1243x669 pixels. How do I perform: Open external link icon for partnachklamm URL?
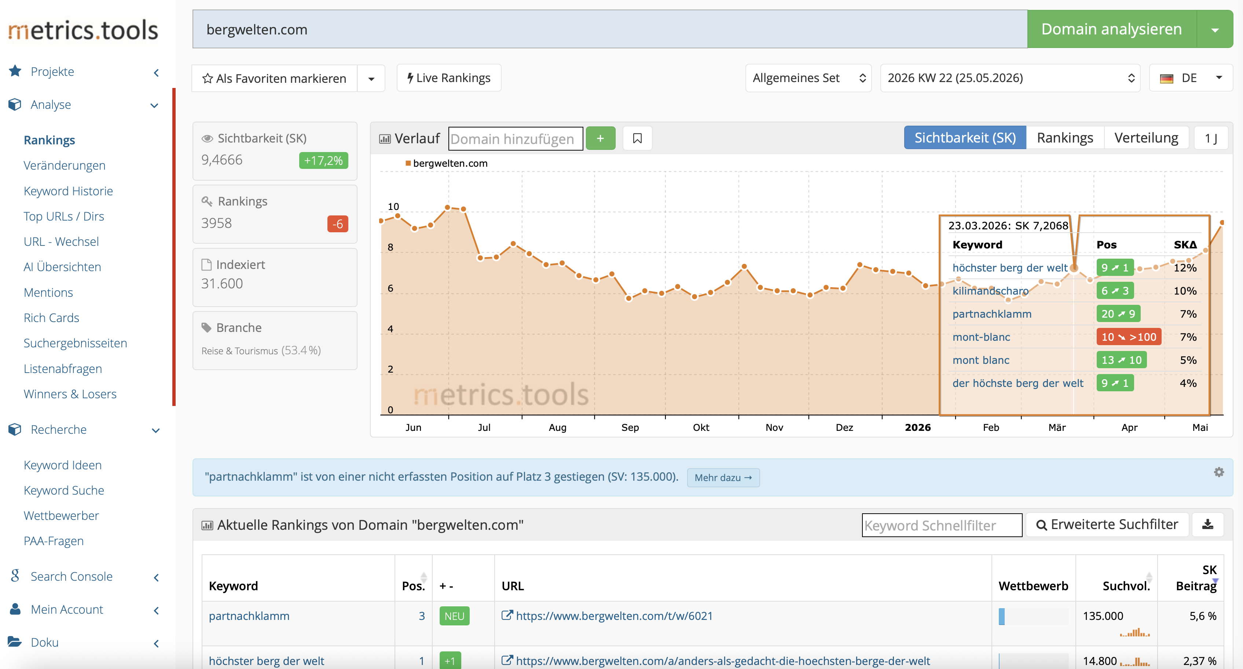click(507, 616)
